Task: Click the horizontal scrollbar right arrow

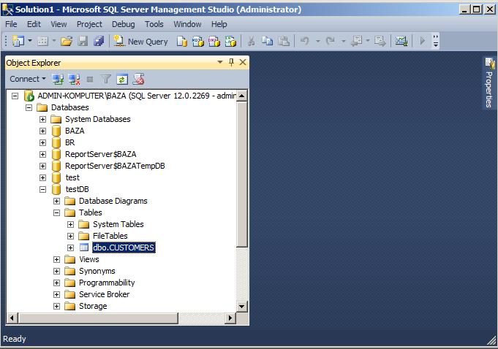Action: (x=230, y=318)
